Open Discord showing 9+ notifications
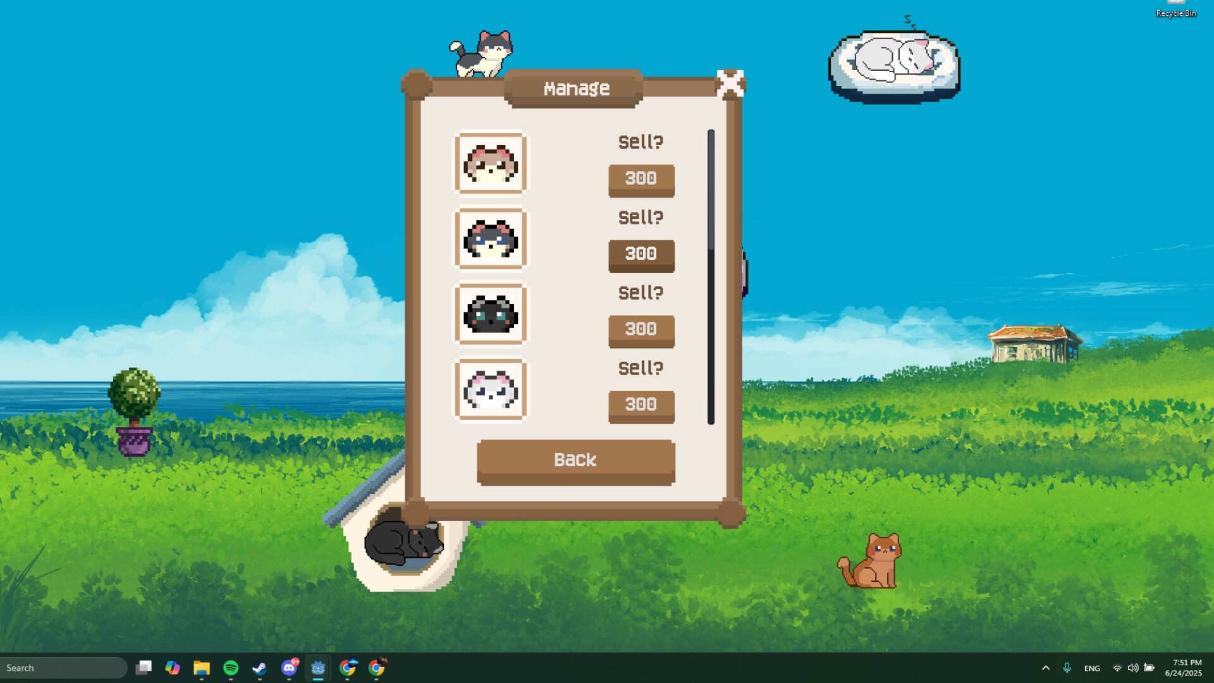The image size is (1214, 683). pos(290,667)
